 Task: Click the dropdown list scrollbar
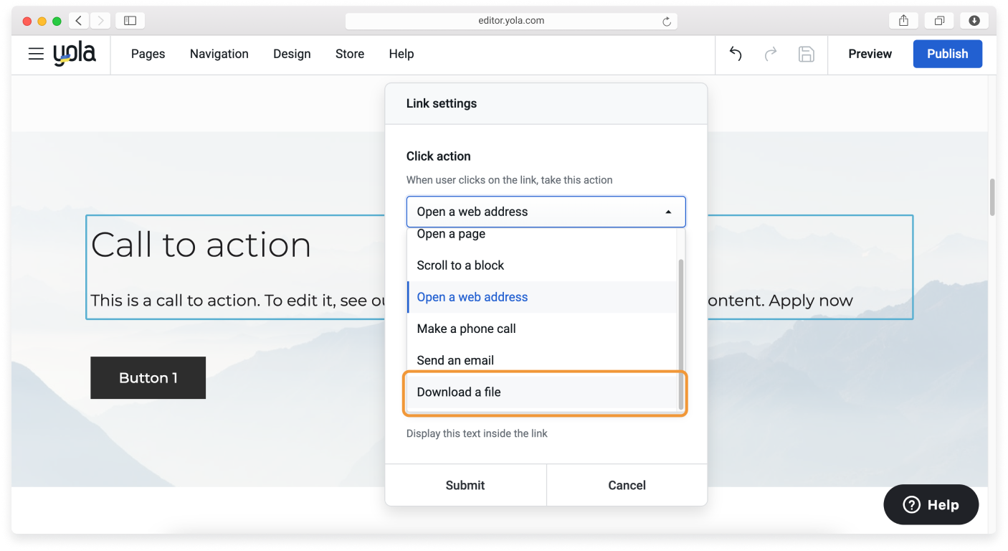[680, 334]
